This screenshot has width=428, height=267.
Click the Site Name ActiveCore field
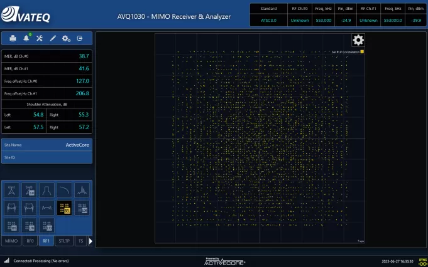click(47, 145)
